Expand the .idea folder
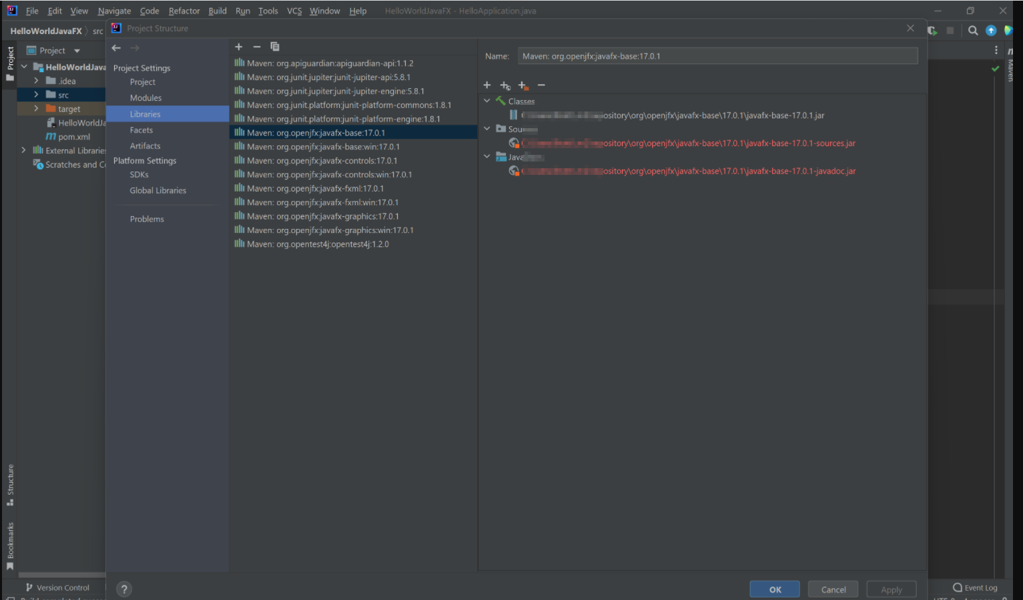 click(36, 81)
